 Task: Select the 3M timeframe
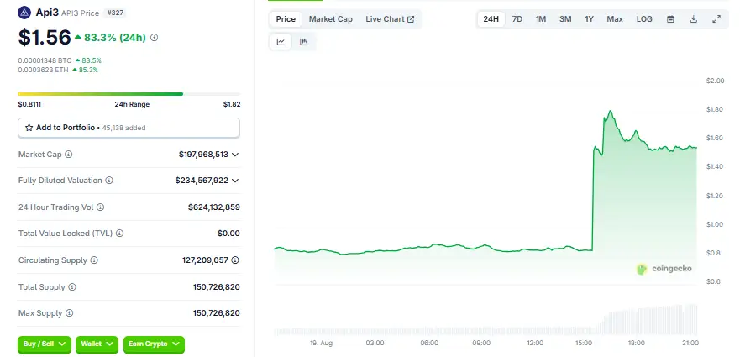565,19
